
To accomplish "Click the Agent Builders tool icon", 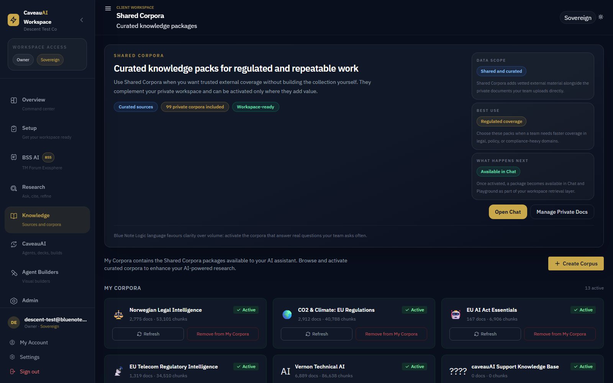I will 14,273.
